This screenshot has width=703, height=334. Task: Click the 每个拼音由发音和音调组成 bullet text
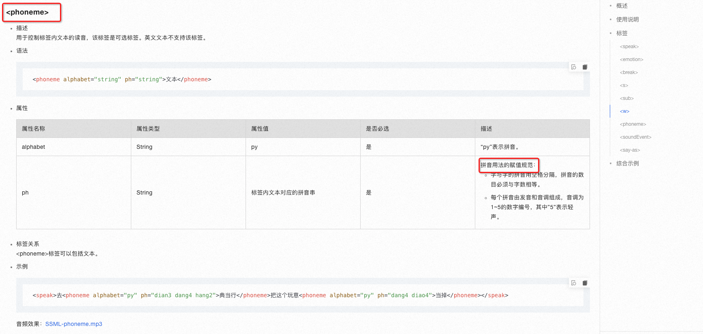click(x=537, y=207)
